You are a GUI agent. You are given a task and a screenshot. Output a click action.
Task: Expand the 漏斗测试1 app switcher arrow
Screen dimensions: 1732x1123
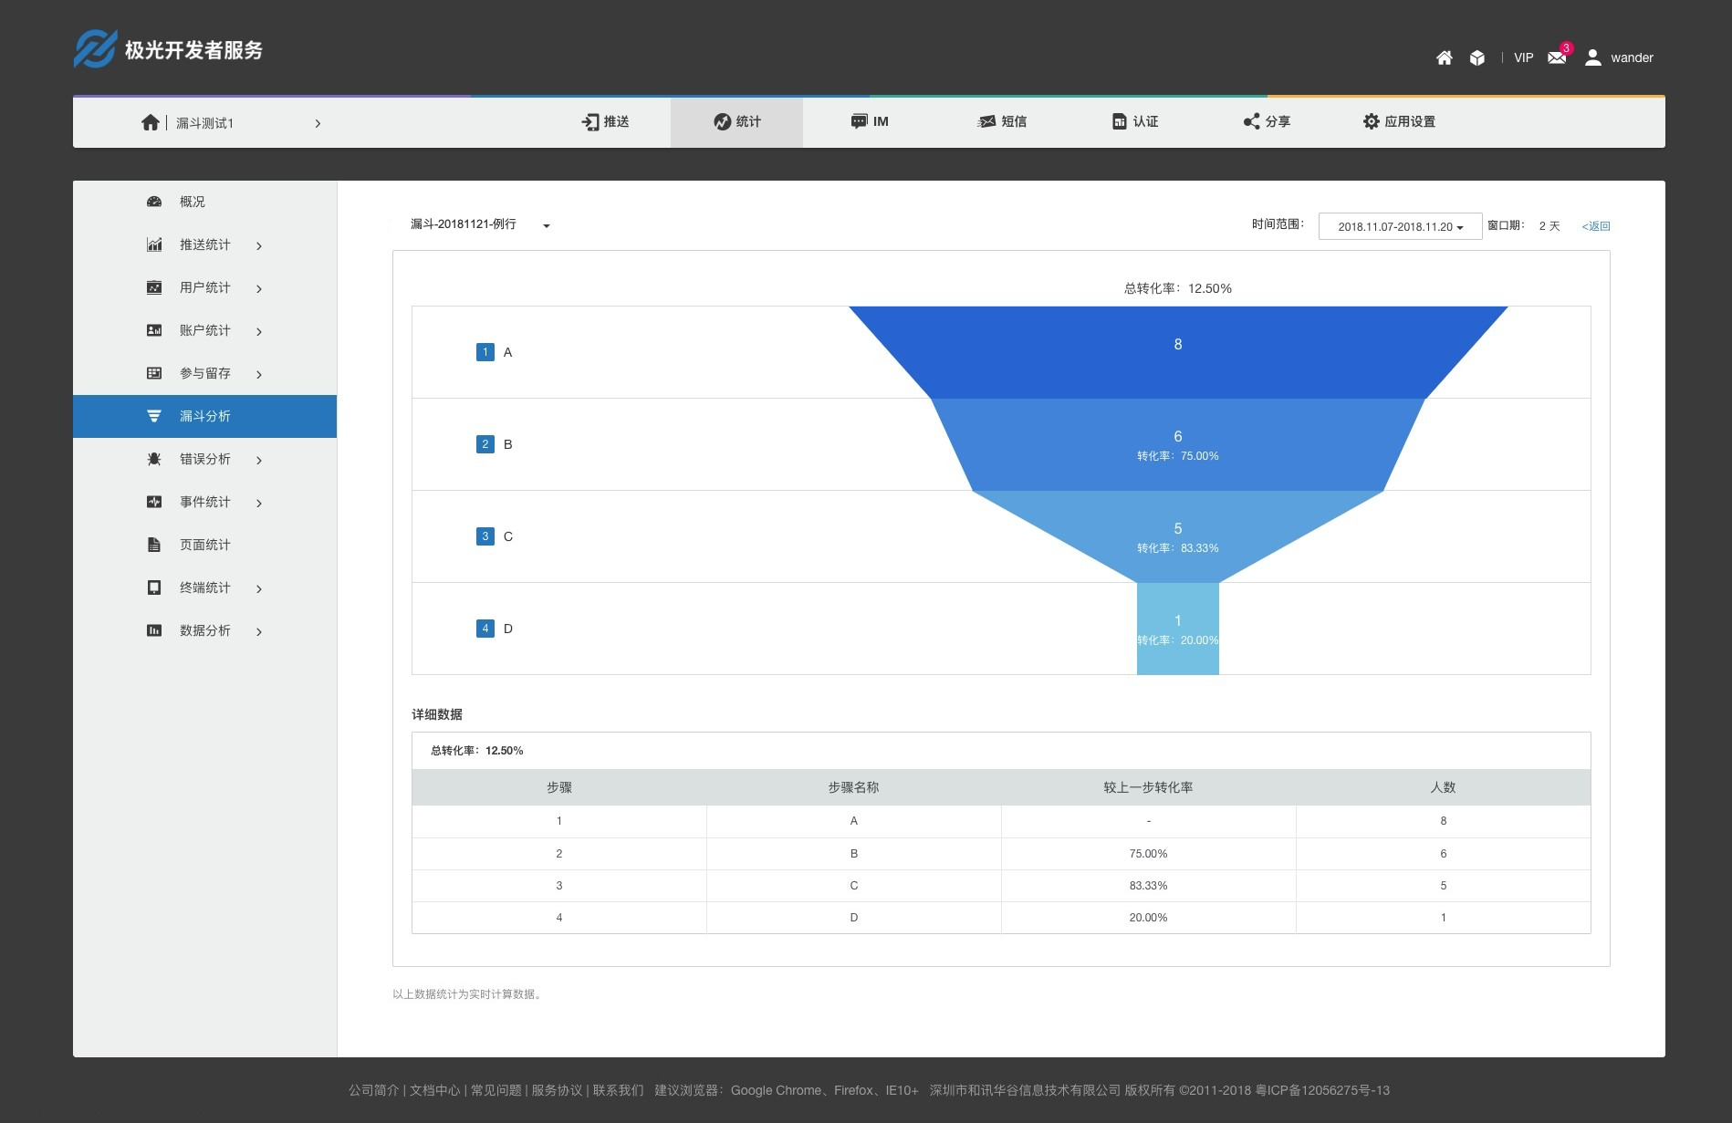tap(318, 123)
